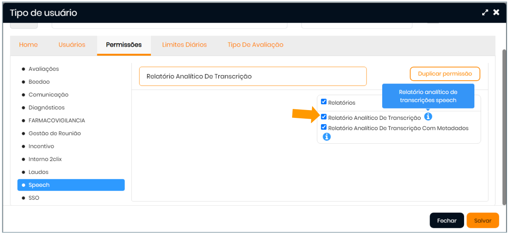Click info icon below Com Metadados option
Screen dimensions: 510x235
click(x=327, y=137)
